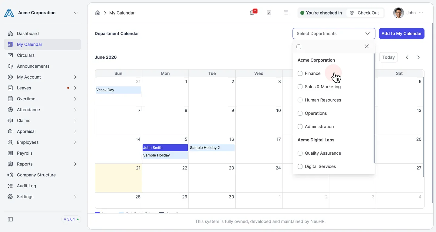Open the John Smith event on June 15
The height and width of the screenshot is (232, 436).
pos(165,148)
